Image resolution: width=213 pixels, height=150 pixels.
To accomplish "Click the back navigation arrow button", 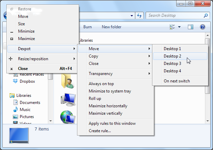I will (x=5, y=15).
